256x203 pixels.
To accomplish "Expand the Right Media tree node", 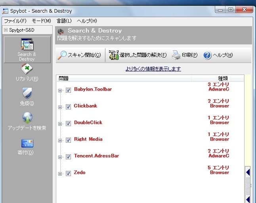I will pos(60,140).
